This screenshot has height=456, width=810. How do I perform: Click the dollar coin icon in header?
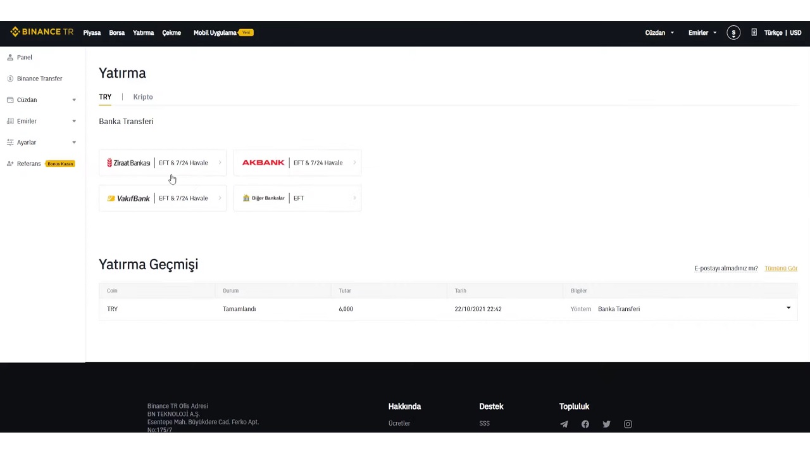click(x=733, y=33)
